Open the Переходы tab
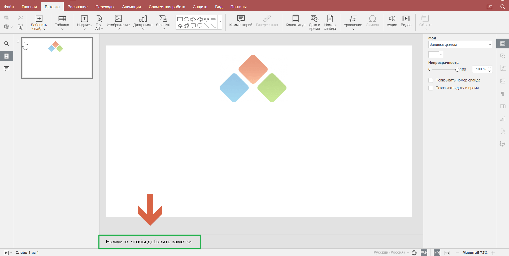 [105, 7]
